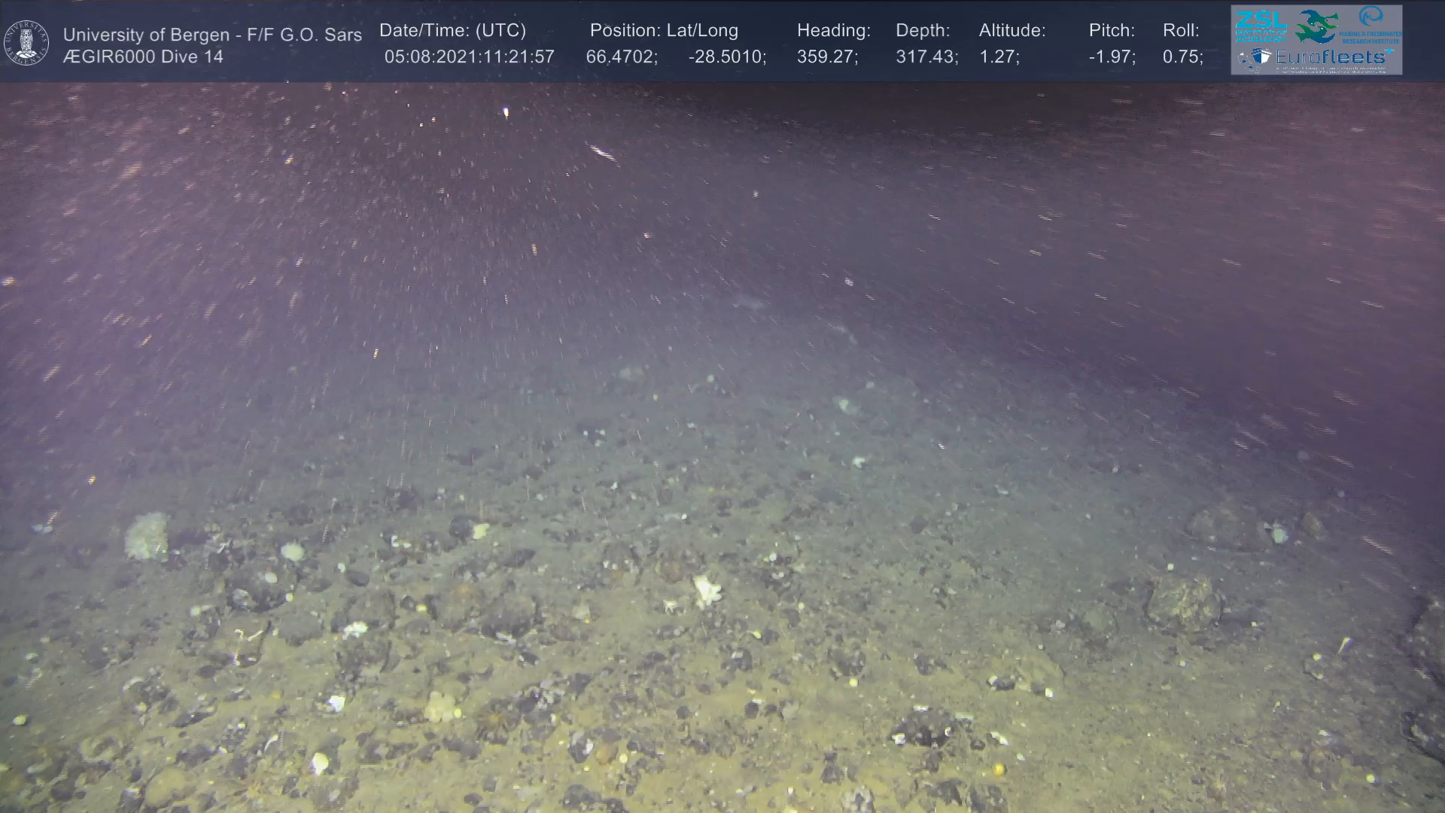Click the latitude value 66.4702
Viewport: 1445px width, 813px height.
tap(621, 57)
